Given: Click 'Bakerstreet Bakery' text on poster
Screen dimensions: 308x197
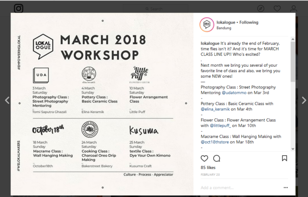Looking at the screenshot, I should 97,166.
